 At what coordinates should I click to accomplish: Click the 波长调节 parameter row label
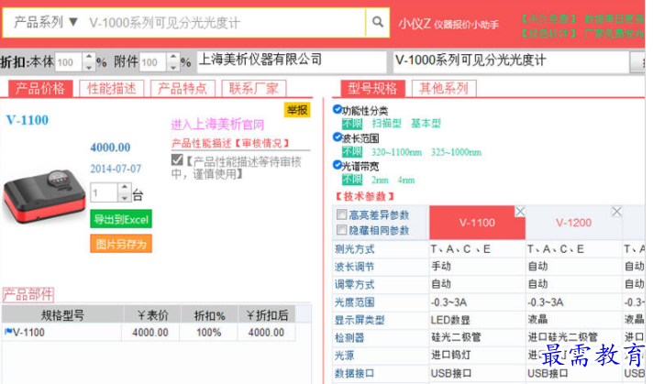[x=354, y=267]
